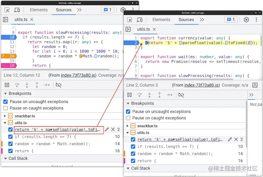Open more tabs chevron in right window

(x=202, y=20)
